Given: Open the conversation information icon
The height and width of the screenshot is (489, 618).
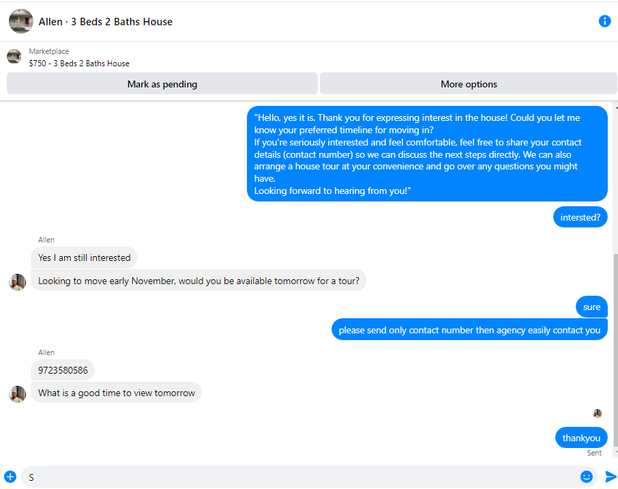Looking at the screenshot, I should 604,21.
